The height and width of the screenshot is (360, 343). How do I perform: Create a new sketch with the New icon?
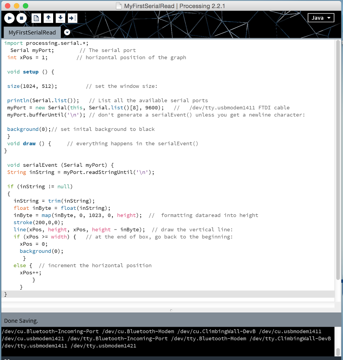tap(36, 18)
